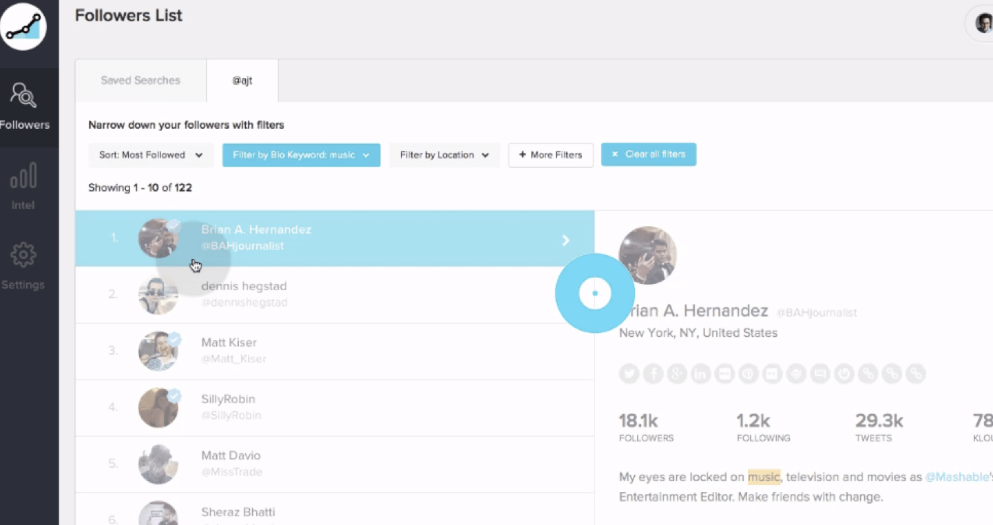Switch to the Saved Searches tab
Screen dimensions: 993x525
click(140, 81)
